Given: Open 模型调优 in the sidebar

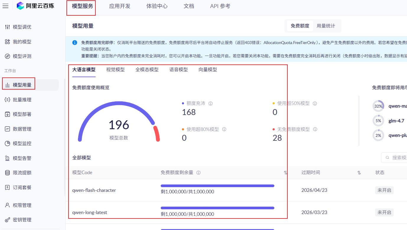Looking at the screenshot, I should tap(18, 27).
